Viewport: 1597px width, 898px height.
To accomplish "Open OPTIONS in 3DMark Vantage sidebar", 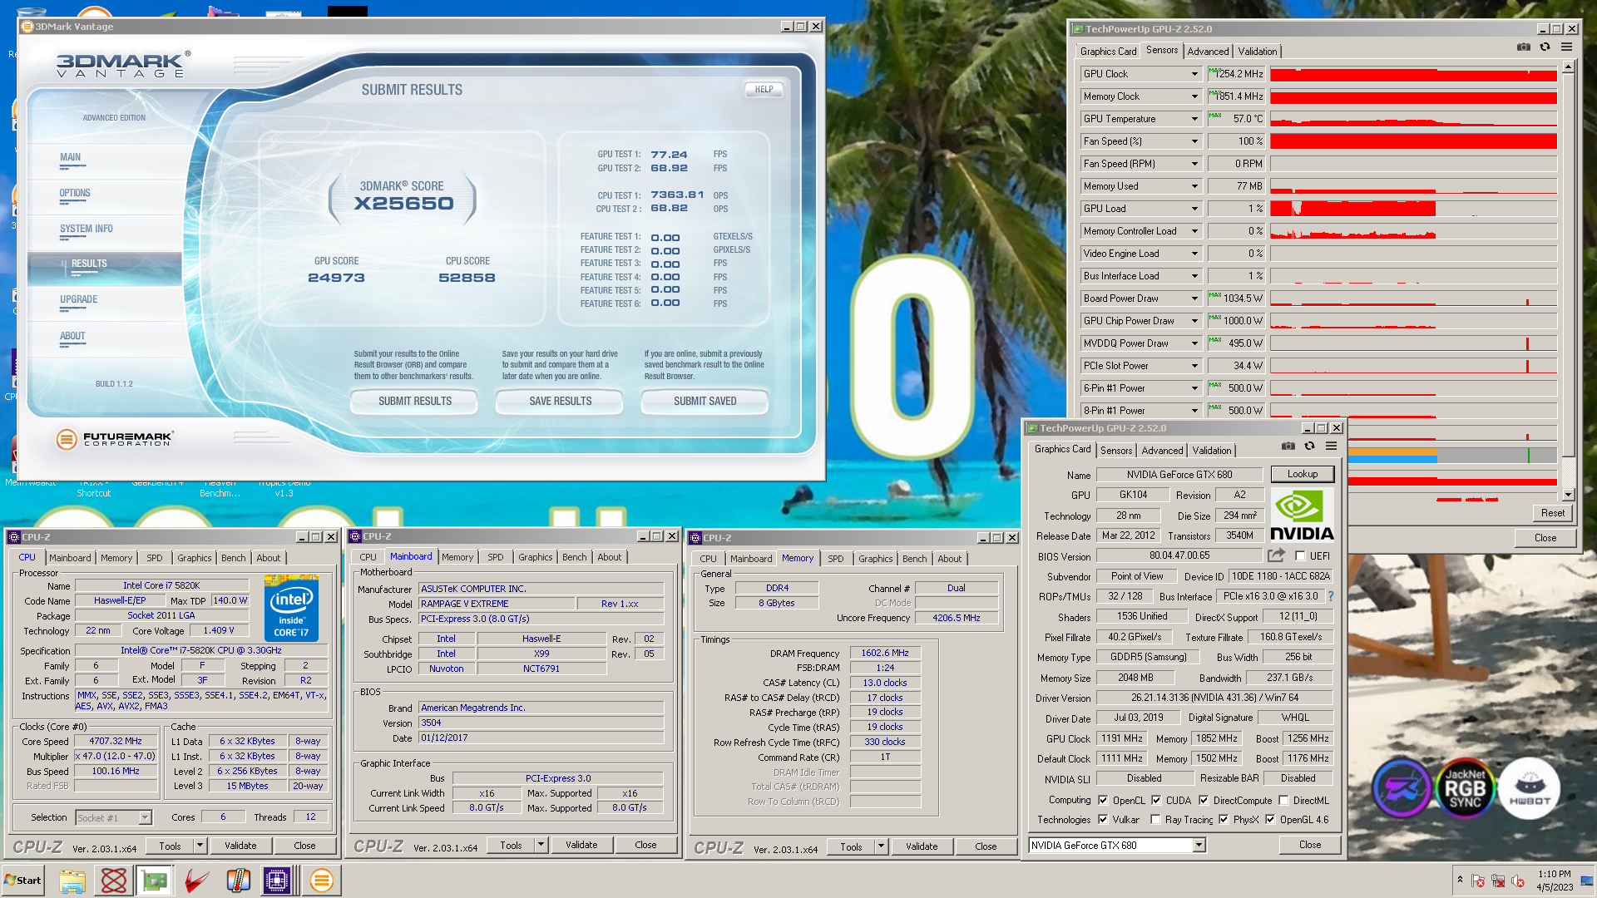I will [x=75, y=194].
